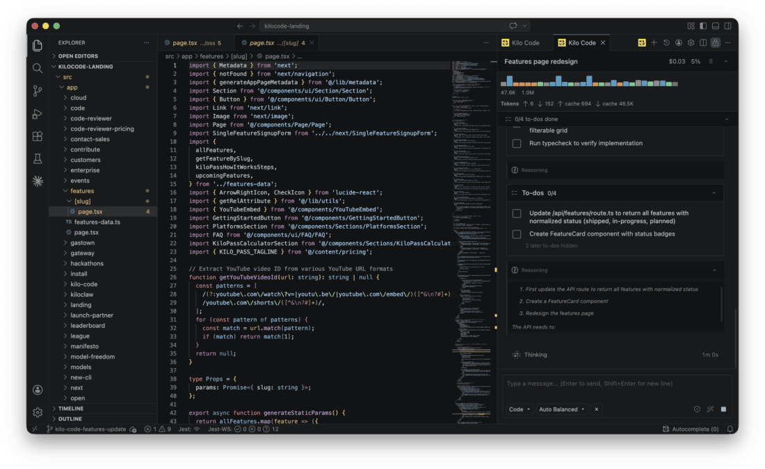Image resolution: width=765 pixels, height=469 pixels.
Task: Open Kilo Code task history
Action: (x=666, y=43)
